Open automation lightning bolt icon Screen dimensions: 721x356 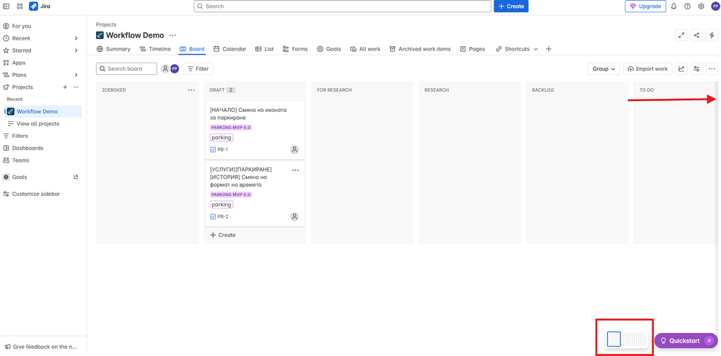pos(712,35)
